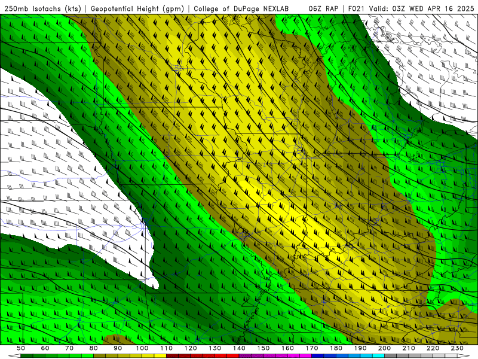Click the 'Geopotential Height (gpm)' label
The height and width of the screenshot is (359, 478).
pos(137,8)
